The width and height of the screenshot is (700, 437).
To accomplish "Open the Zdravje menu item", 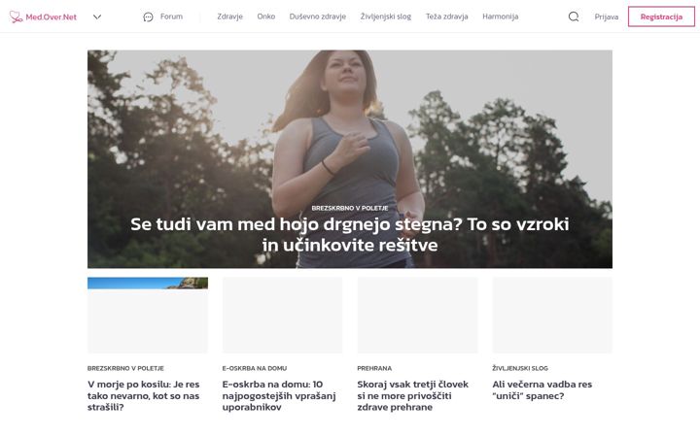I will pos(229,17).
